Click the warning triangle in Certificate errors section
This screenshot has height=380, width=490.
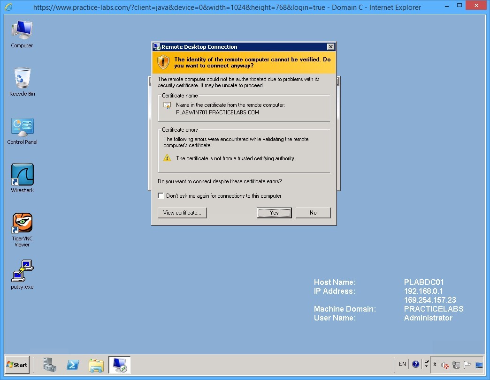(x=167, y=158)
